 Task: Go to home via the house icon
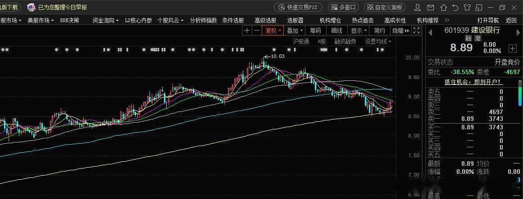pos(443,7)
